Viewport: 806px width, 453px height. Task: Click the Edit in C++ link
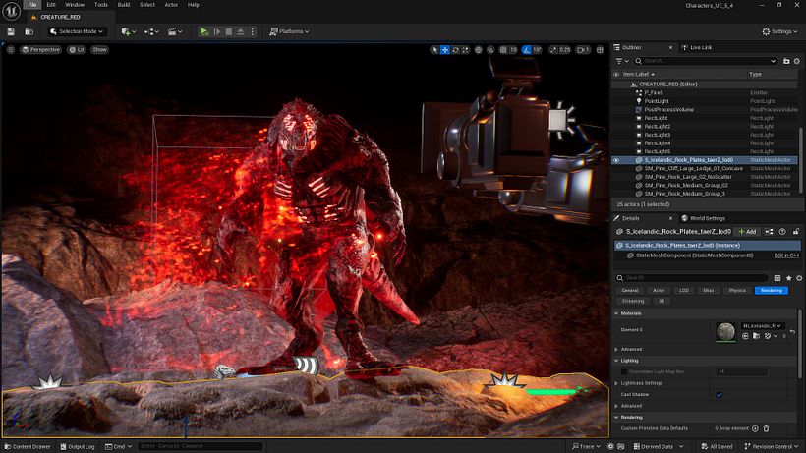786,255
